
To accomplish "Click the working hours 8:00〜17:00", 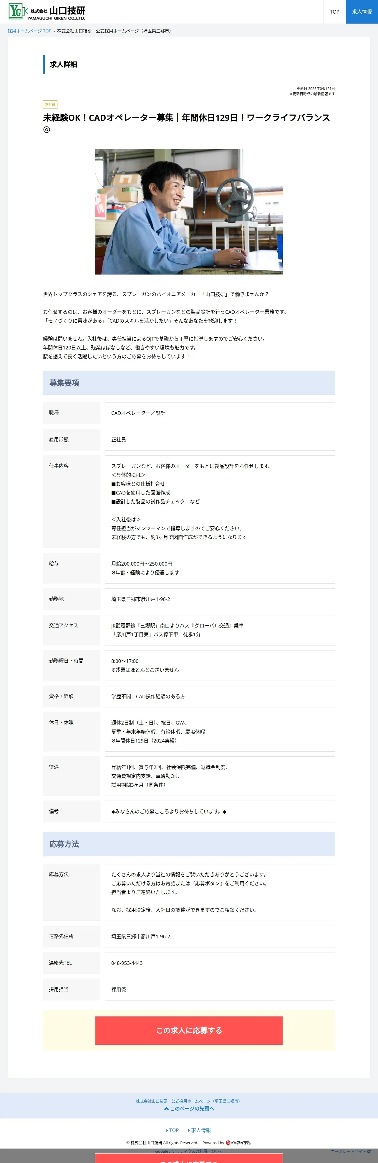I will tap(125, 661).
